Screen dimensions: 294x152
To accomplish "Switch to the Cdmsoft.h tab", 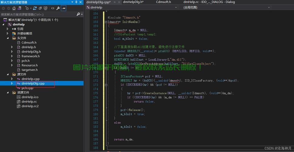I will [x=164, y=2].
